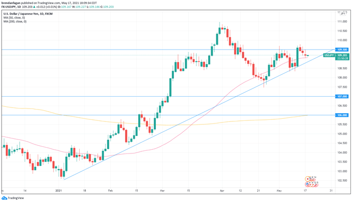Click the 111.000 price axis label

[x=342, y=22]
